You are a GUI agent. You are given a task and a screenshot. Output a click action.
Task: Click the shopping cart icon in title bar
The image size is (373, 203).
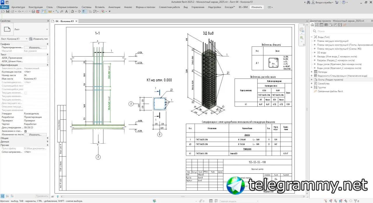337,2
